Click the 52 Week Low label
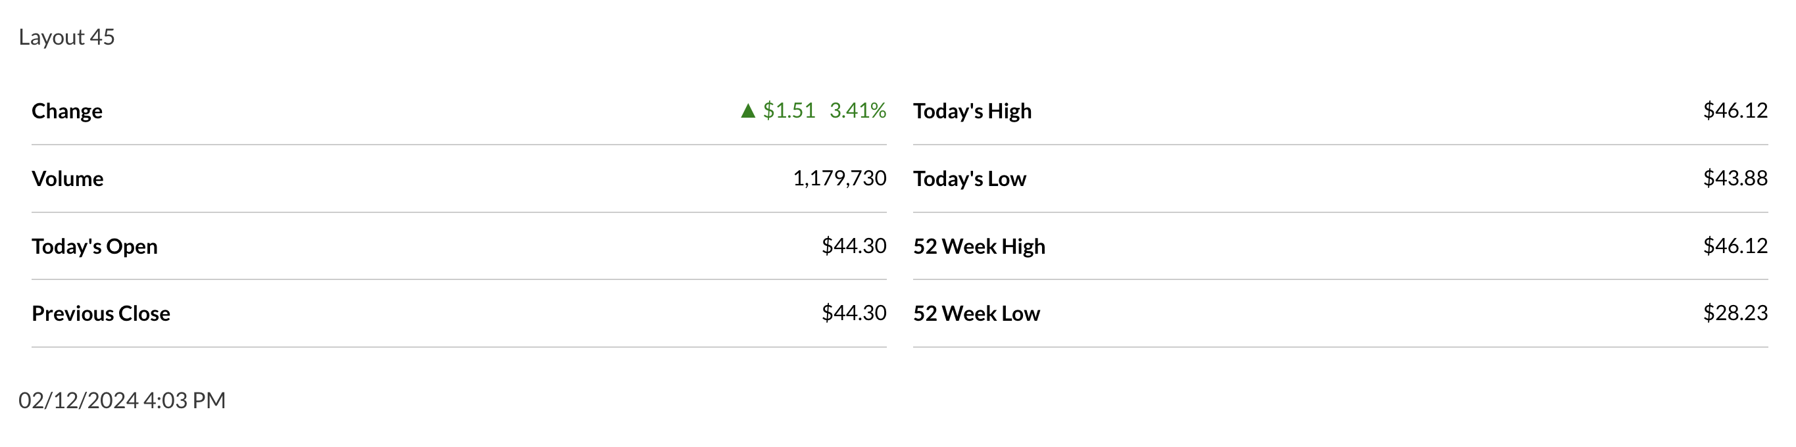Screen dimensions: 1796x447 (x=976, y=314)
